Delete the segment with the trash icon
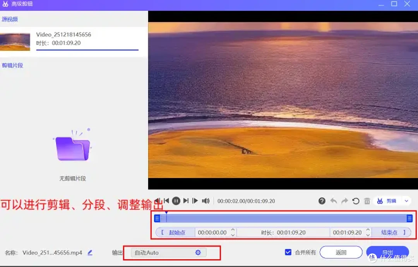 [367, 201]
